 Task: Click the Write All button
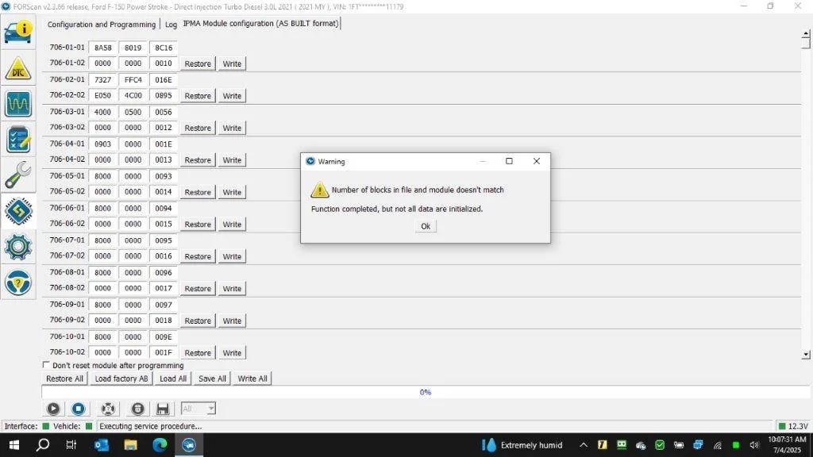click(x=252, y=378)
